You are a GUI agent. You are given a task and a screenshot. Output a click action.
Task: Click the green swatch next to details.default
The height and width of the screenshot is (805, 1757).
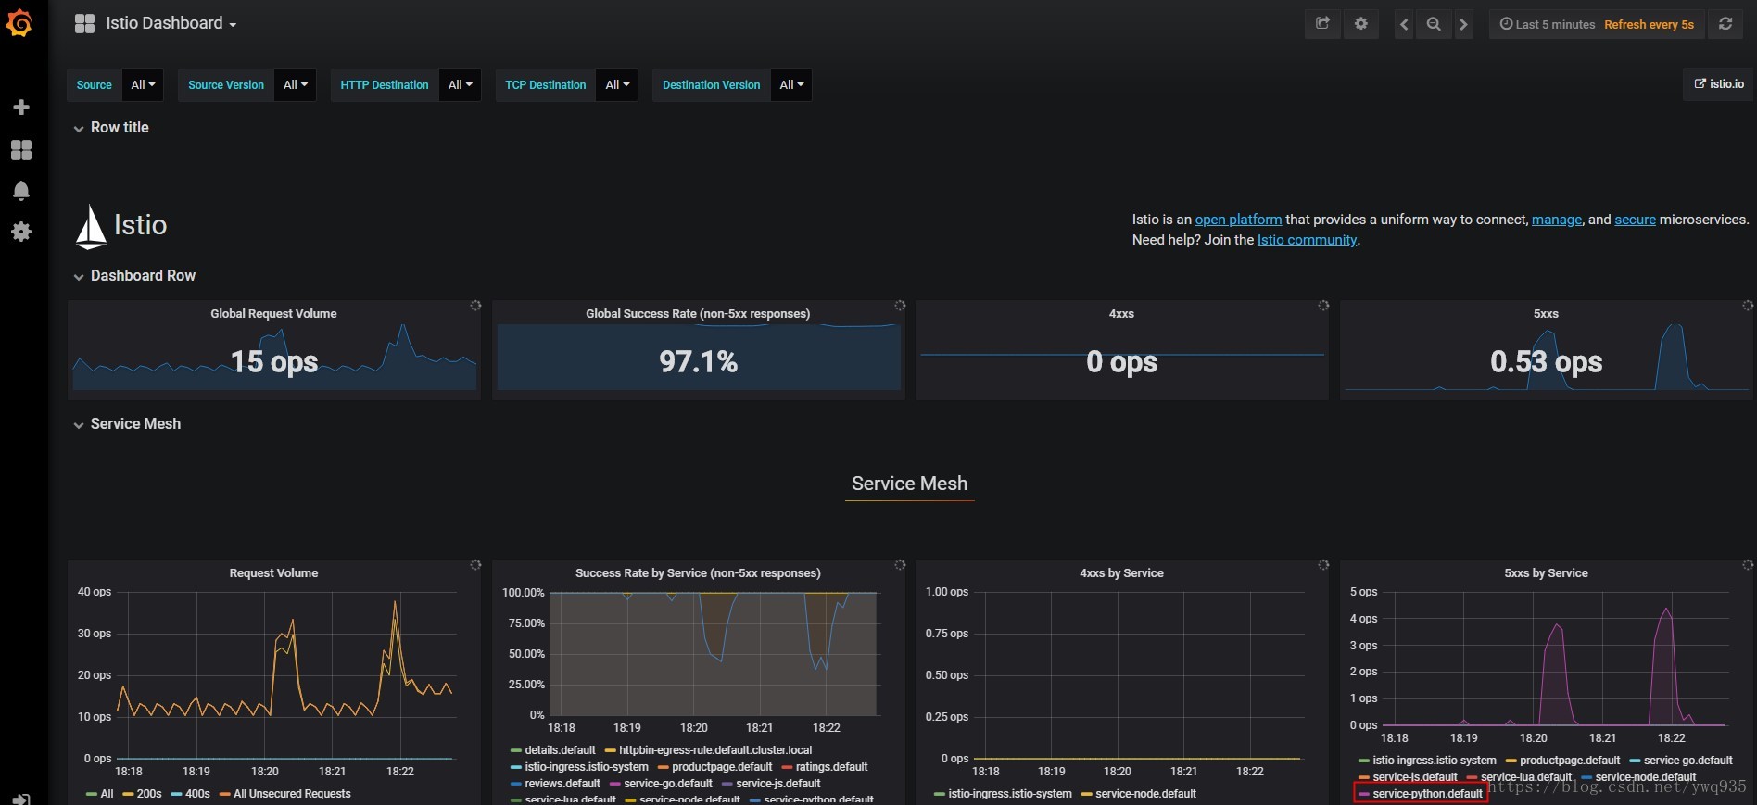click(515, 750)
